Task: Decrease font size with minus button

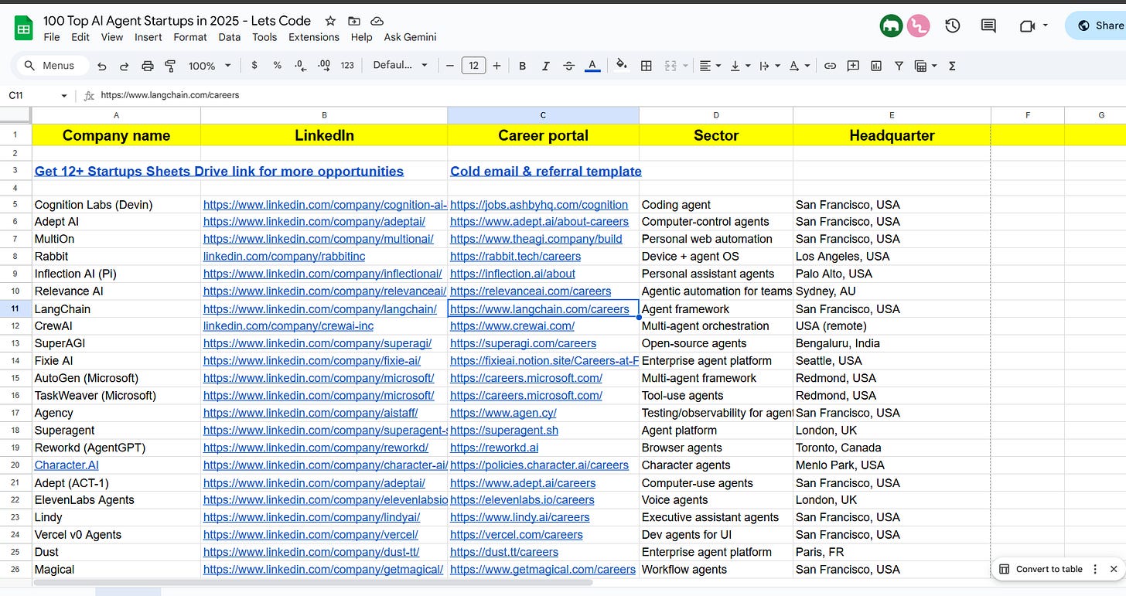Action: point(450,66)
